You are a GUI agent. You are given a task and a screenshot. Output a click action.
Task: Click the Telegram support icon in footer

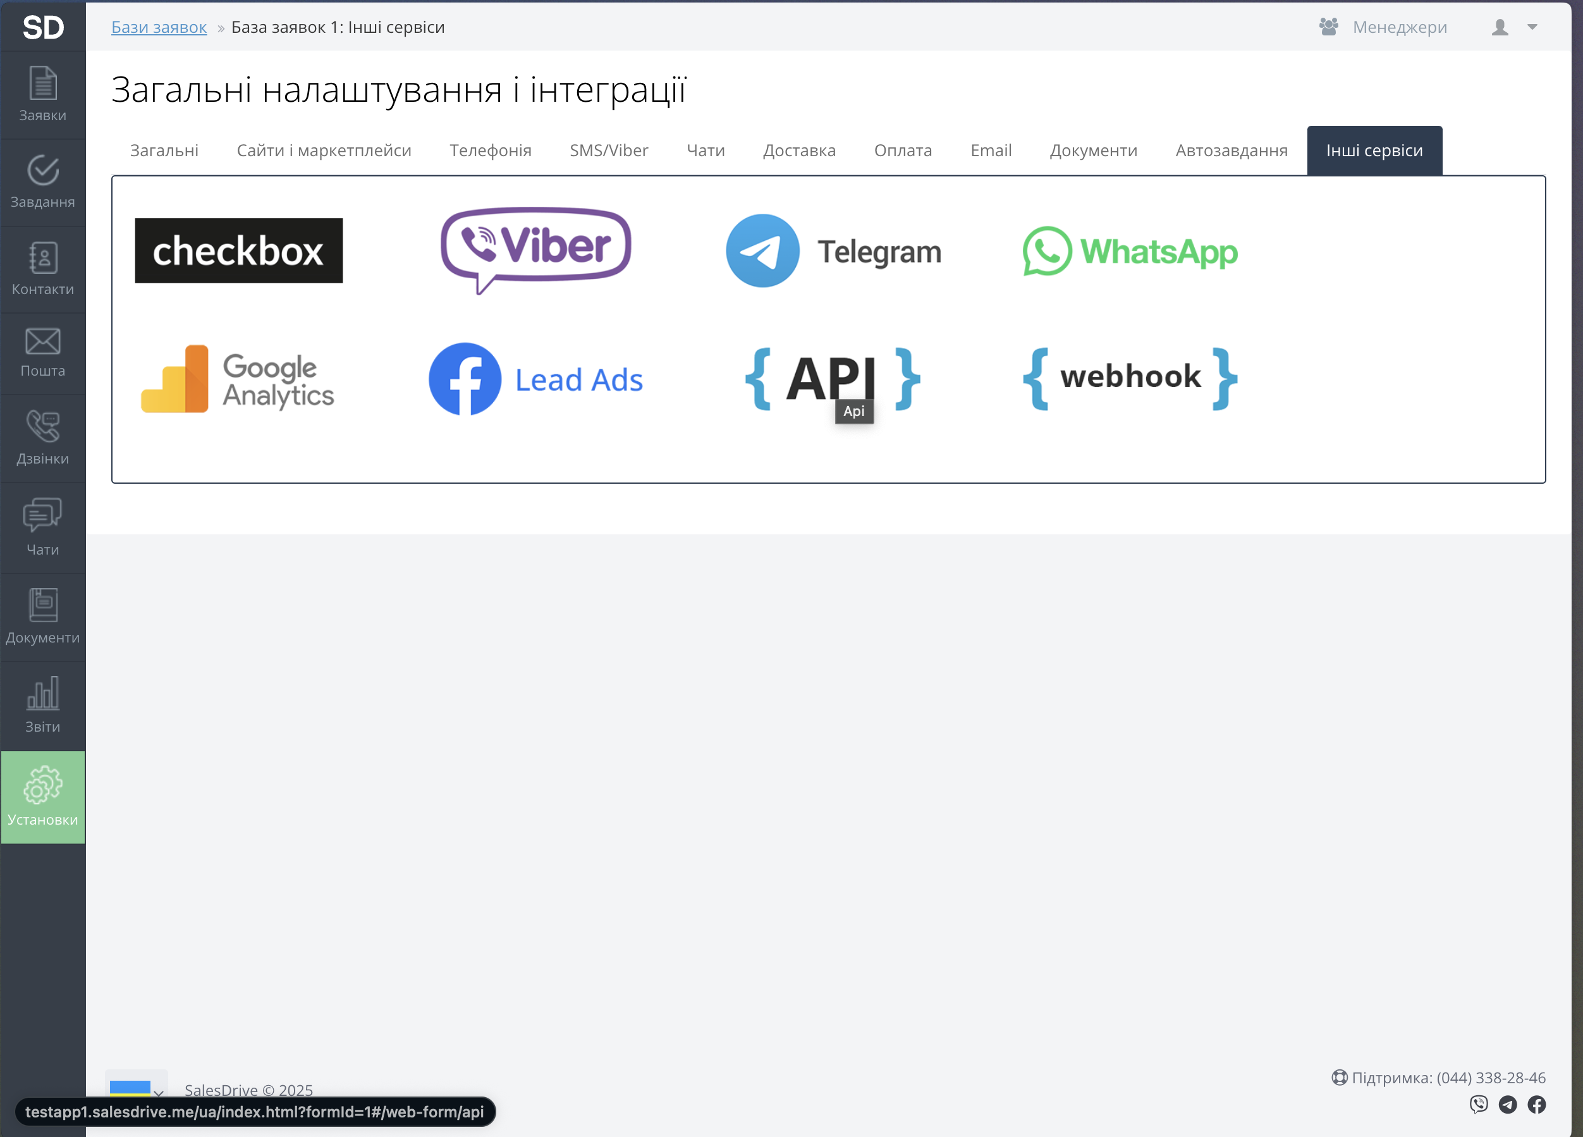(1508, 1104)
